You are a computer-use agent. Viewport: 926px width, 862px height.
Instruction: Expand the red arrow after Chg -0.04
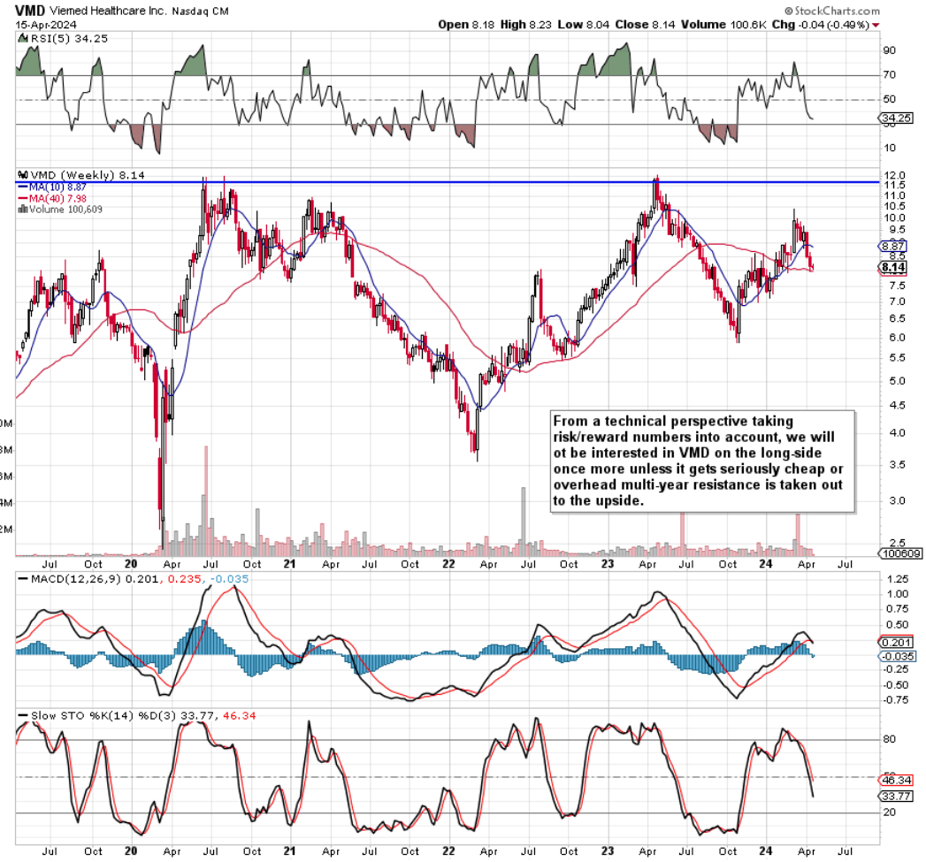pyautogui.click(x=876, y=25)
